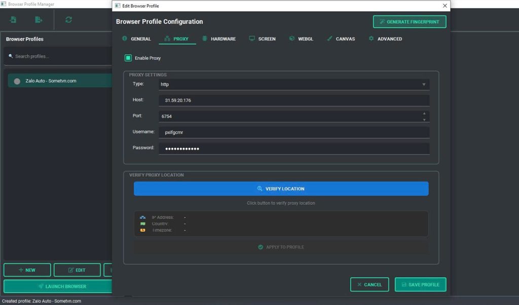519x305 pixels.
Task: Click the Screen tab monitor icon
Action: (252, 38)
